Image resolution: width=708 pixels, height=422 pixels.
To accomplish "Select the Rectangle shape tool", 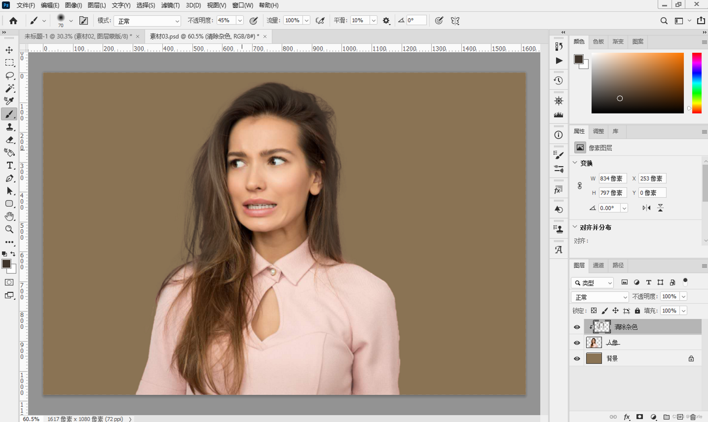I will click(9, 204).
